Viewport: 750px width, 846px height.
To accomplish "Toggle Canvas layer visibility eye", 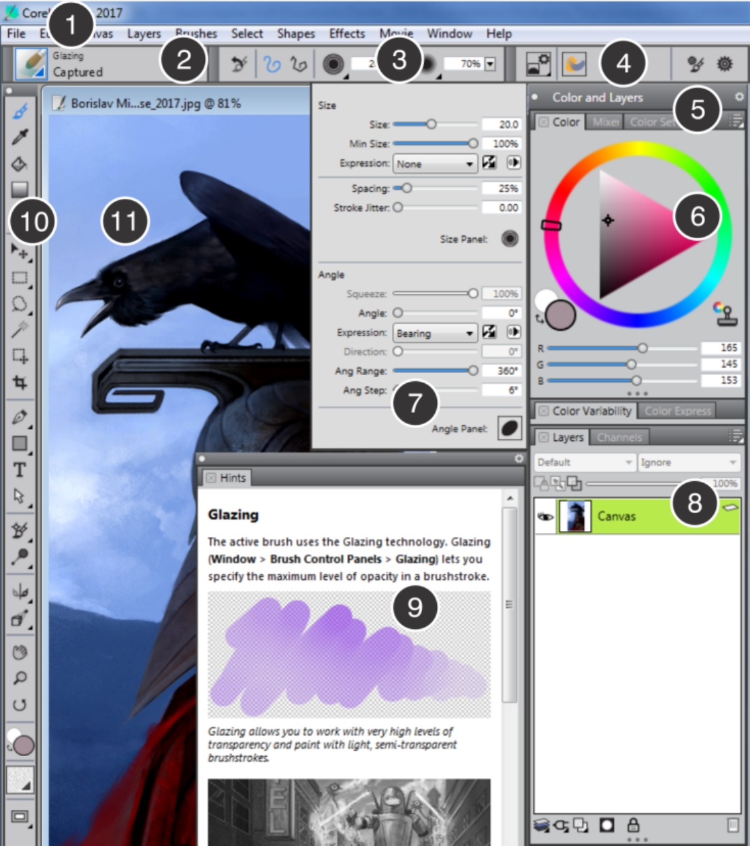I will (545, 517).
